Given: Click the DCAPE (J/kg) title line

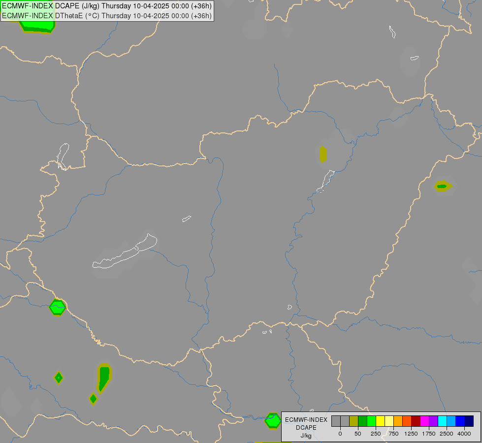Looking at the screenshot, I should (x=107, y=6).
